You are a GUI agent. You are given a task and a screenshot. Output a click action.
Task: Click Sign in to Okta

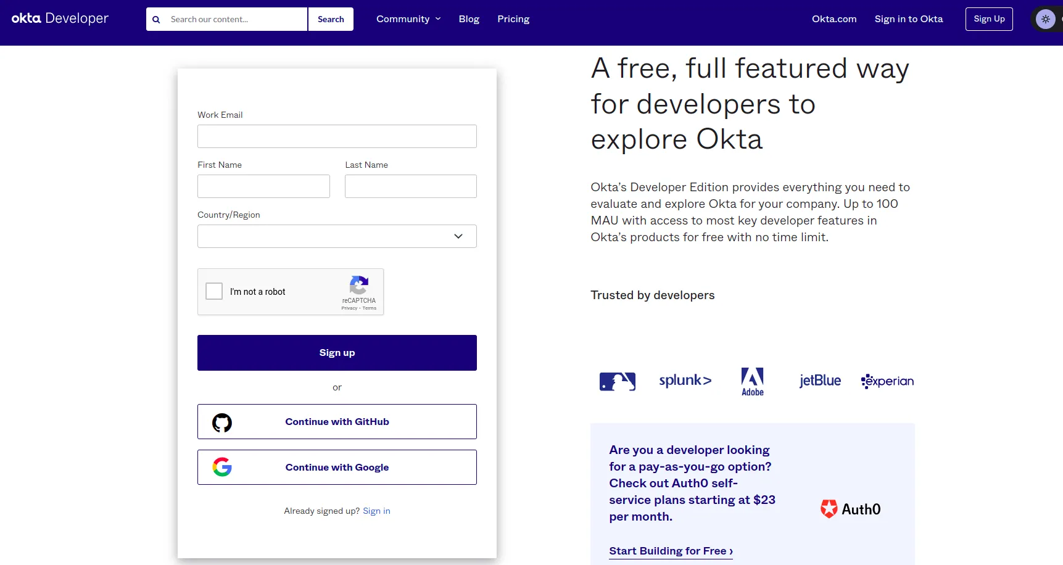(909, 19)
